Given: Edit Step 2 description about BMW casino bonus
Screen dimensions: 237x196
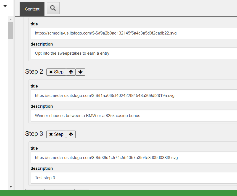Looking at the screenshot, I should pyautogui.click(x=134, y=115).
